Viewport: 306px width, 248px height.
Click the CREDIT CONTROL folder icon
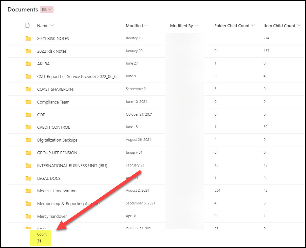click(28, 127)
